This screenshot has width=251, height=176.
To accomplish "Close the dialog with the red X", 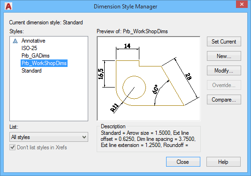I will [242, 4].
